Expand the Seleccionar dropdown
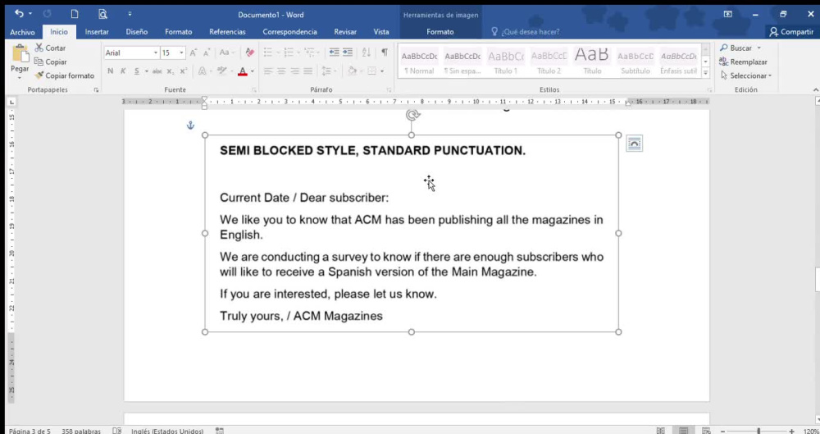The width and height of the screenshot is (820, 434). click(x=745, y=75)
